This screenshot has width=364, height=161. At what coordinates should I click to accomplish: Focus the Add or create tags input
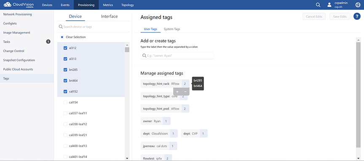(x=177, y=55)
